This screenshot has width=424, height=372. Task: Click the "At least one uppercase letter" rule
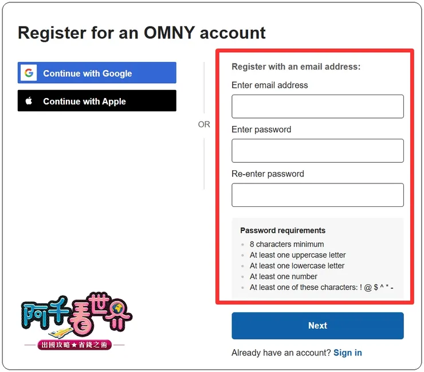pyautogui.click(x=297, y=255)
